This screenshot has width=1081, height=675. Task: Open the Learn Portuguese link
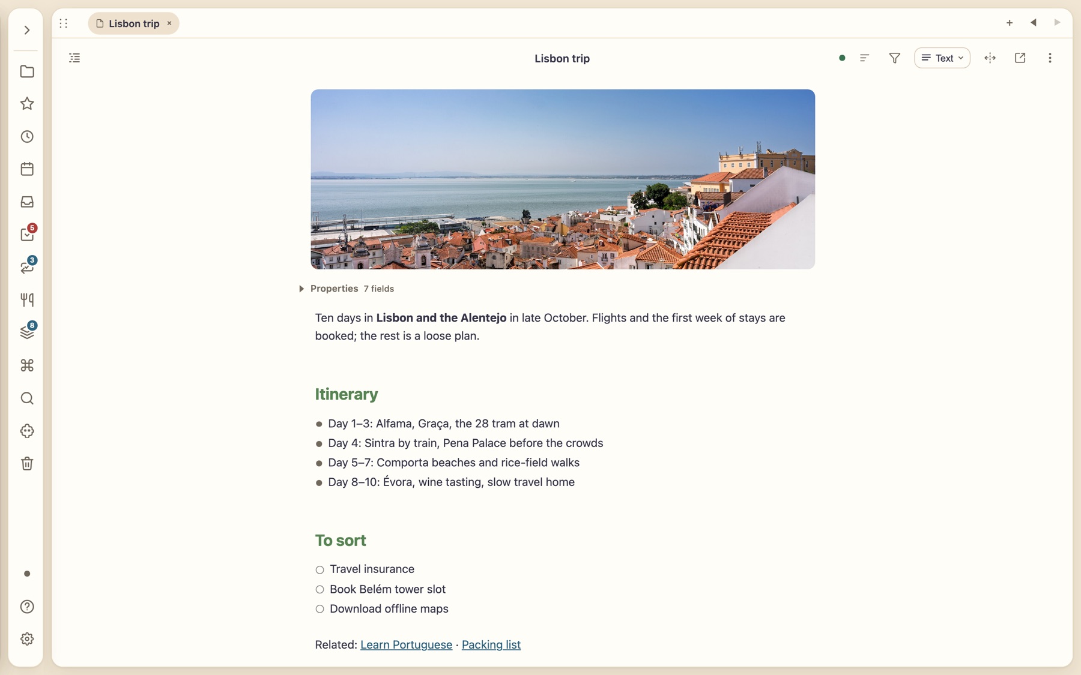[x=406, y=645]
